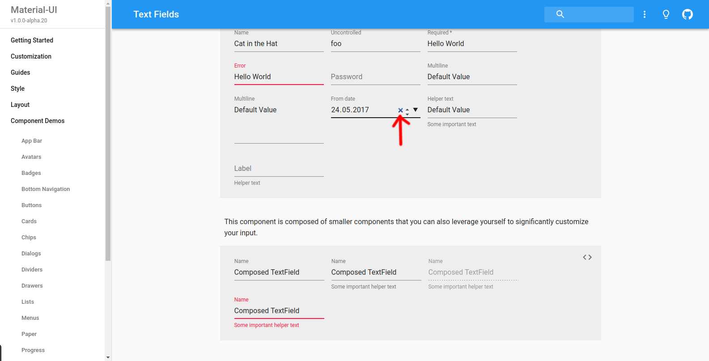
Task: Go to Dialogs demo
Action: click(x=31, y=254)
